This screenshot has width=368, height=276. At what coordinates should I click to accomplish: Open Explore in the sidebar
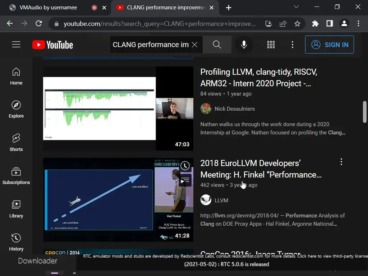16,109
